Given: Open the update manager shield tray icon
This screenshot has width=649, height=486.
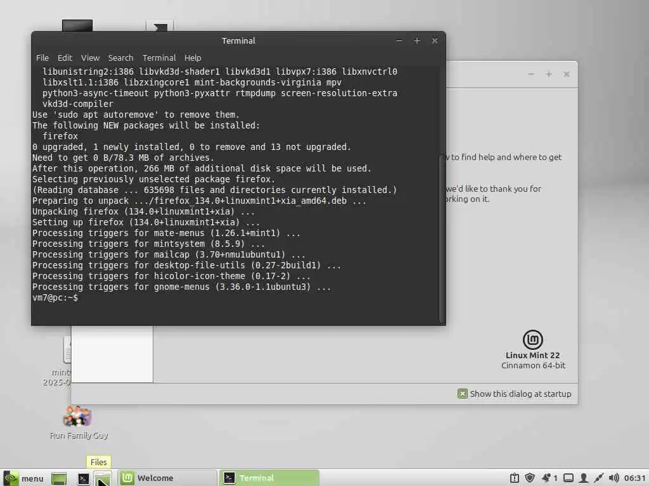Looking at the screenshot, I should [530, 478].
